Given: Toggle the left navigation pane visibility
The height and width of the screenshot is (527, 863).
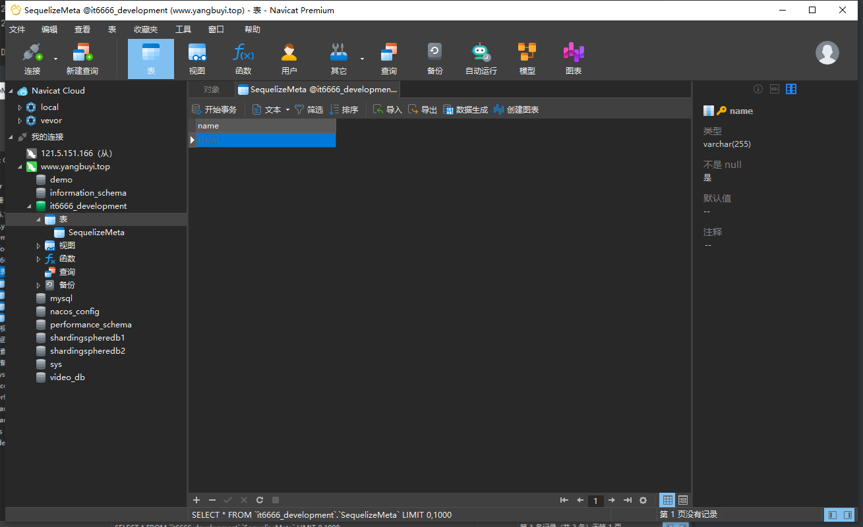Looking at the screenshot, I should coord(833,514).
